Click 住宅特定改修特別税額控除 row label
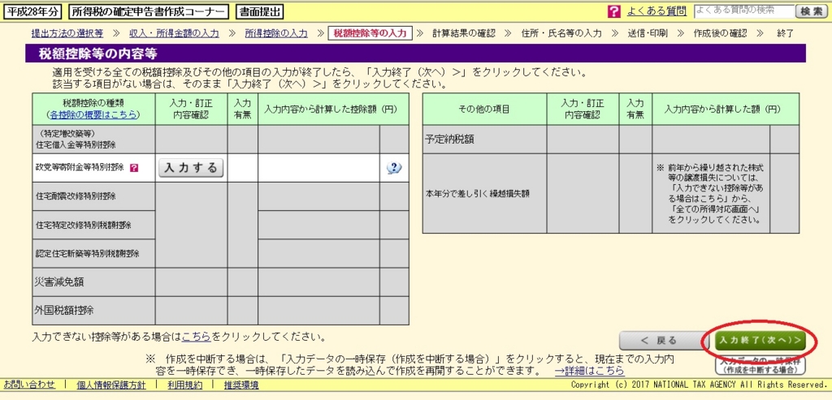This screenshot has height=400, width=832. coord(84,226)
